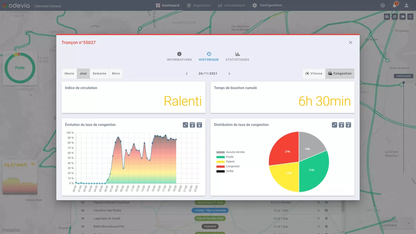Download the distribution pie chart as PNG
The height and width of the screenshot is (234, 416).
click(x=341, y=125)
